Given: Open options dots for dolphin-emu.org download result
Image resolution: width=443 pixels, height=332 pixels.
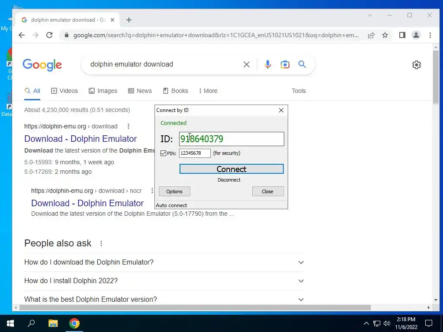Looking at the screenshot, I should pos(128,126).
